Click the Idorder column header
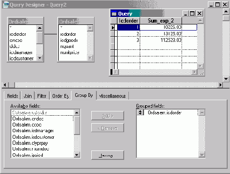This screenshot has height=174, width=230. [128, 21]
